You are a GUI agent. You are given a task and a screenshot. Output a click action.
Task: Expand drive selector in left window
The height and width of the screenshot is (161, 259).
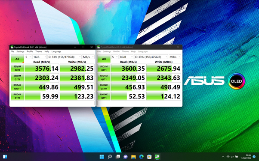(x=64, y=57)
